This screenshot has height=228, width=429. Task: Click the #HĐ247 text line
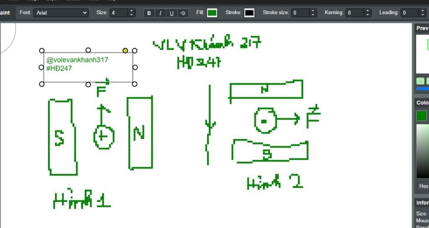pyautogui.click(x=59, y=68)
